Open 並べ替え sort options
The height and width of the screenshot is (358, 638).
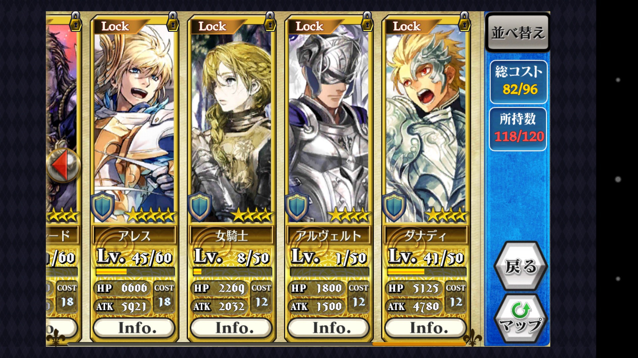click(x=518, y=32)
